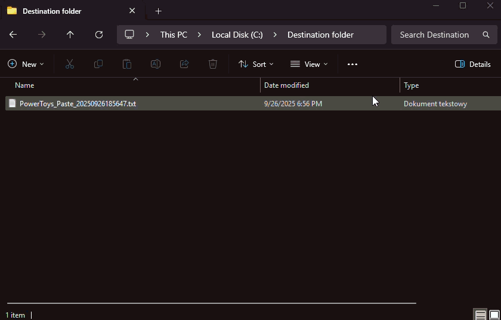Expand the Sort options menu
The width and height of the screenshot is (501, 320).
256,64
